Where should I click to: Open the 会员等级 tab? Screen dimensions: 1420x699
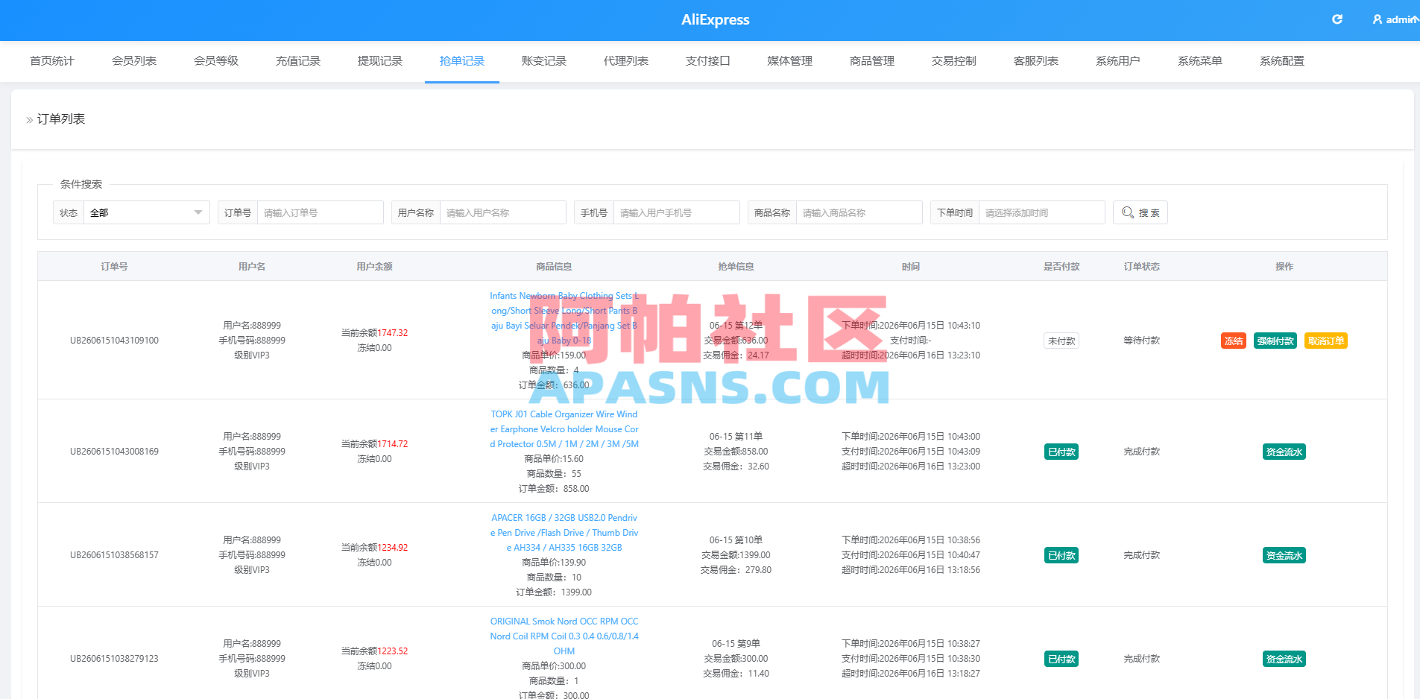coord(216,61)
